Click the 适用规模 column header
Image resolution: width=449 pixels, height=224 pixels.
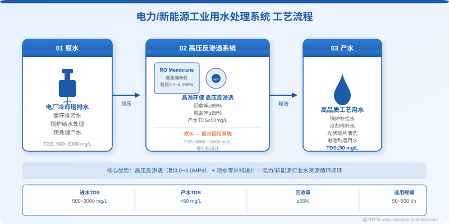pos(404,193)
